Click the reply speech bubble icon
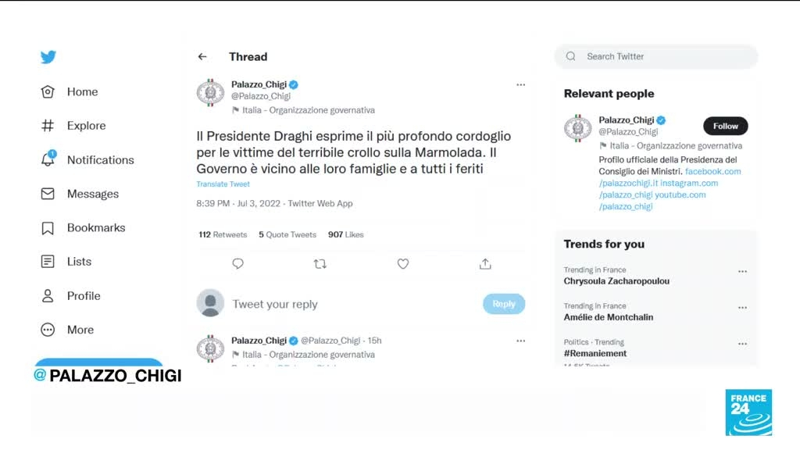The width and height of the screenshot is (800, 450). [238, 264]
